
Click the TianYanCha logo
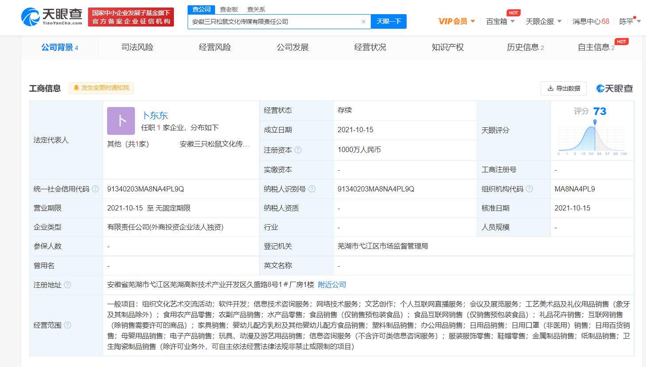click(51, 17)
